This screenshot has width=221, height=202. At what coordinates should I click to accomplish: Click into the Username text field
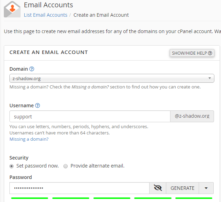90,116
